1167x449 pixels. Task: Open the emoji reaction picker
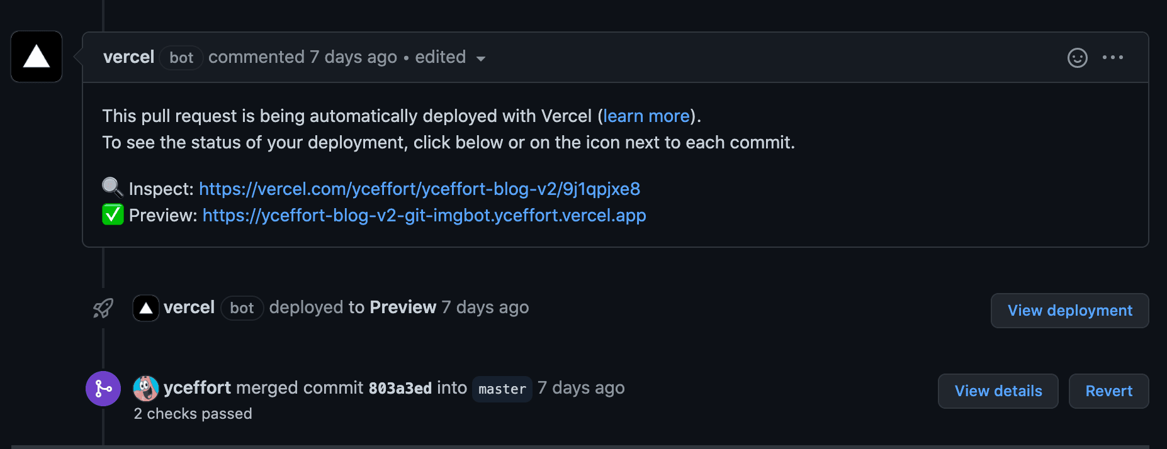coord(1077,58)
